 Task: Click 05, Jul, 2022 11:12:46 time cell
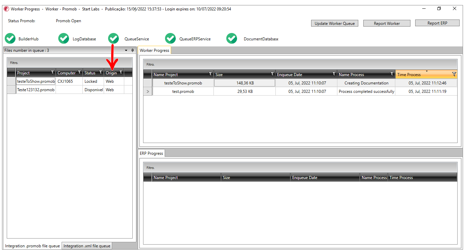[x=427, y=83]
